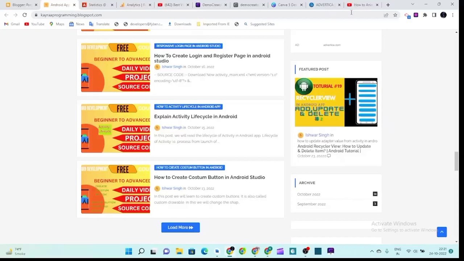Open the Login and Register post thumbnail
464x261 pixels.
pyautogui.click(x=115, y=67)
